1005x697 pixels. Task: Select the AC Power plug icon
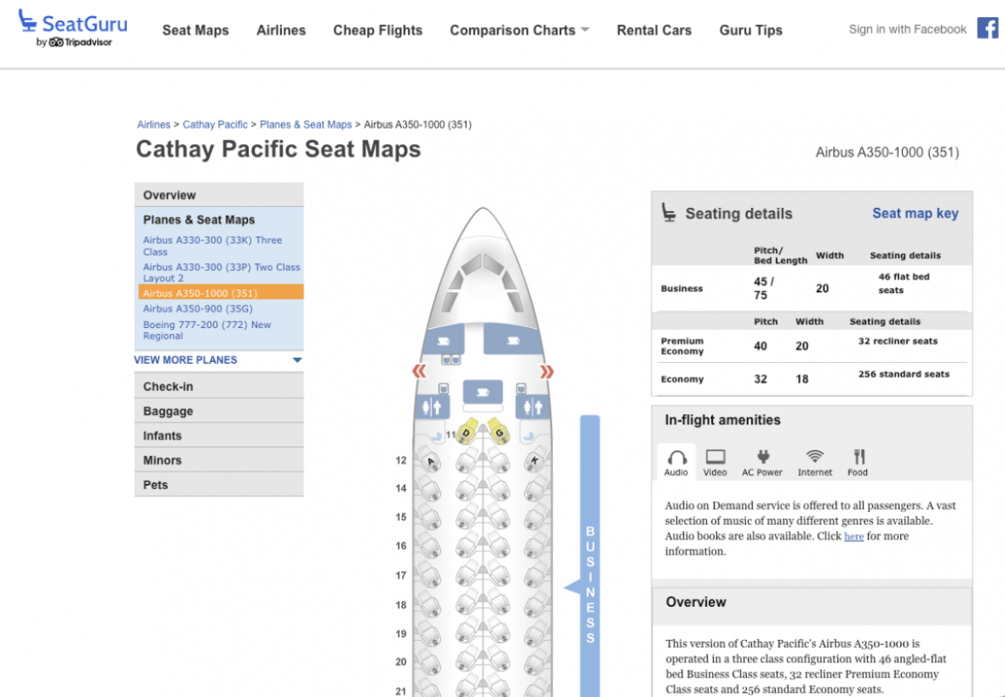click(x=762, y=463)
